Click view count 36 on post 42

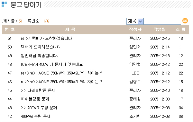click(181, 117)
